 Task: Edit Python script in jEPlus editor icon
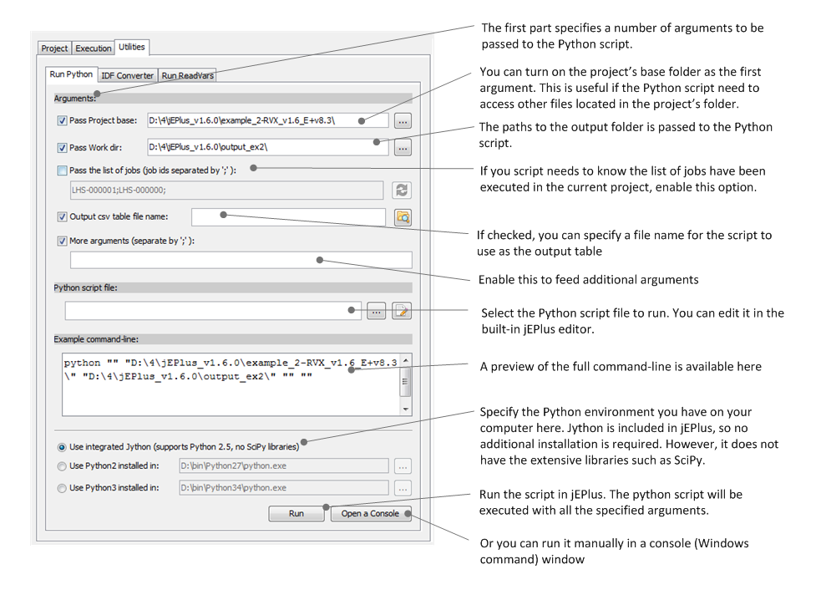[402, 311]
